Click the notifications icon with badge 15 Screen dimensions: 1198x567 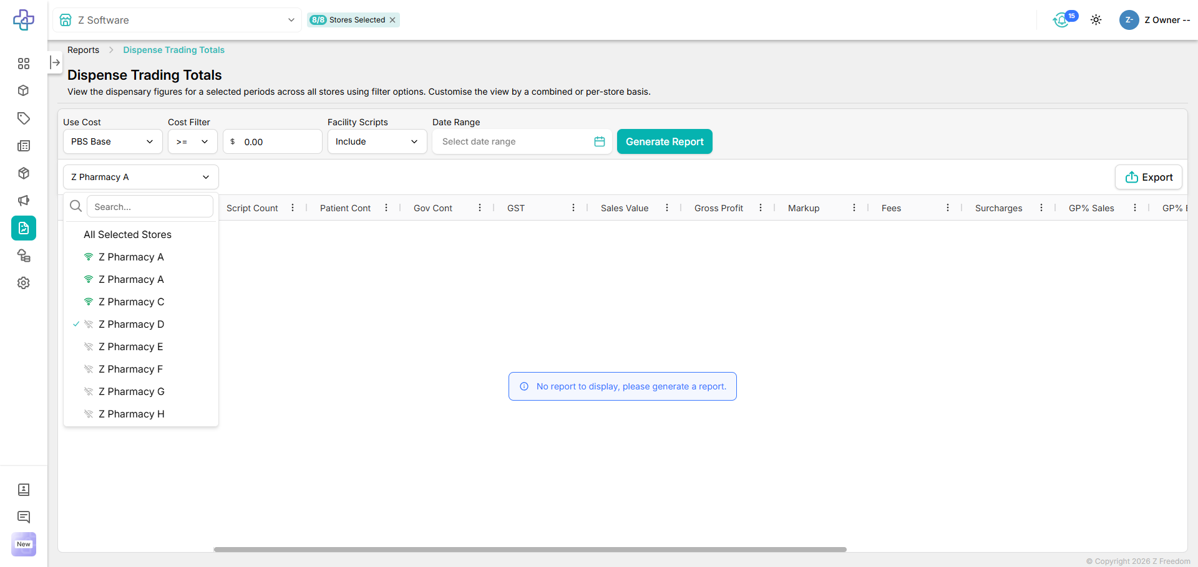point(1062,20)
